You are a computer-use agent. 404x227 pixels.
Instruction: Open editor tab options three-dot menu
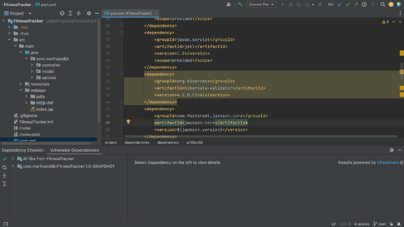pyautogui.click(x=400, y=13)
